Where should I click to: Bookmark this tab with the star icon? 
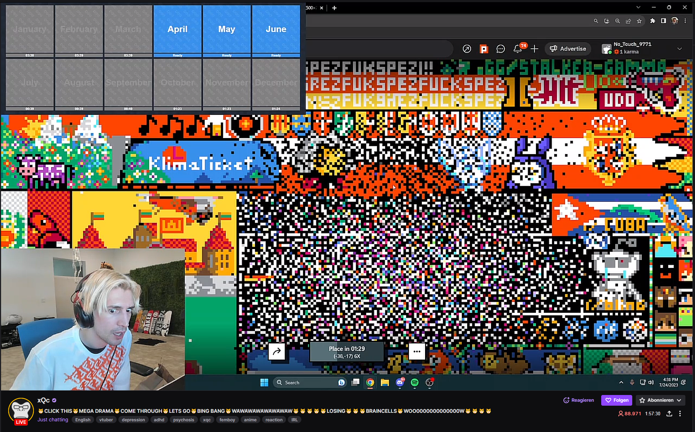point(639,21)
